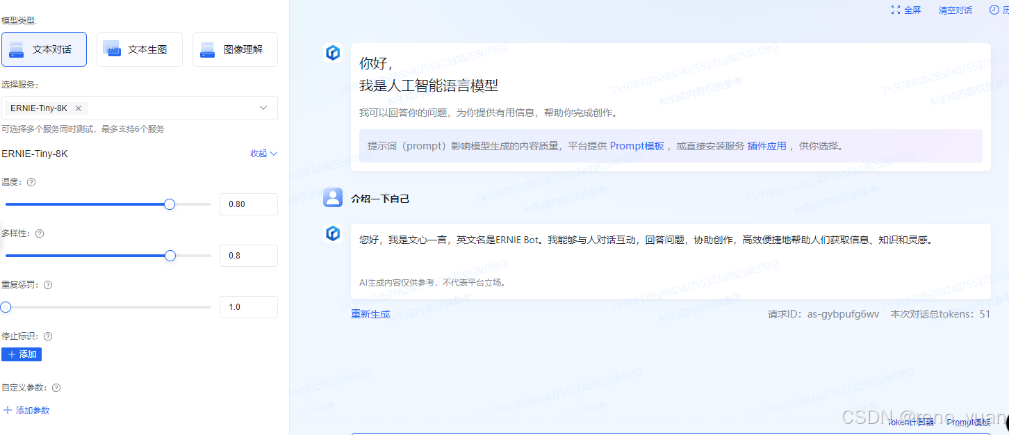
Task: Select the 图像理解 model type
Action: [235, 49]
